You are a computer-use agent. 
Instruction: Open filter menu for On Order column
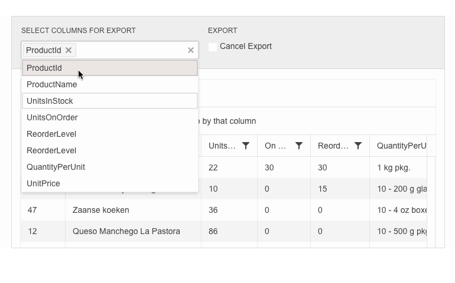[299, 146]
